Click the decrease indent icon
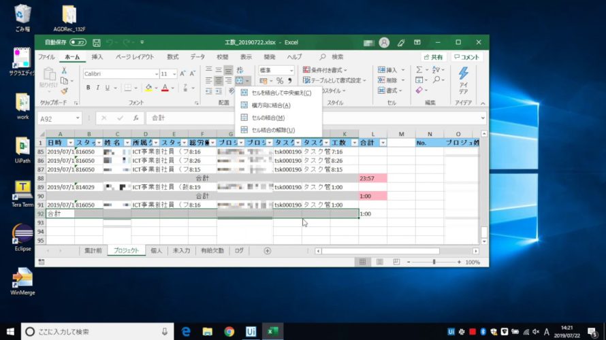This screenshot has width=606, height=340. tap(209, 91)
